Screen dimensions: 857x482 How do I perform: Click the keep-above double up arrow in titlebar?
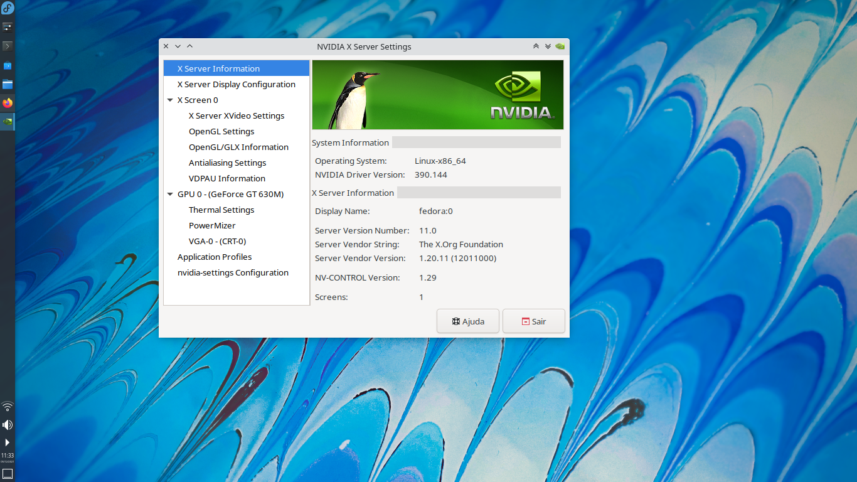click(536, 46)
